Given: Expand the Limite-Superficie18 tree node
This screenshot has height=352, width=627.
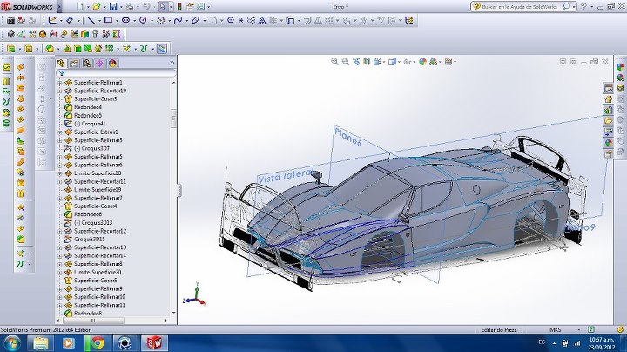Looking at the screenshot, I should [x=60, y=173].
